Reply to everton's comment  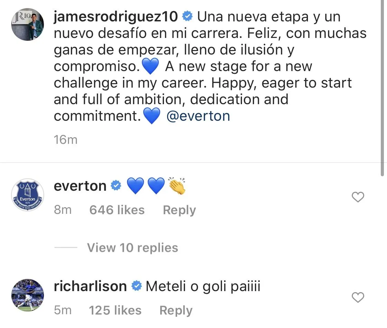pos(179,210)
